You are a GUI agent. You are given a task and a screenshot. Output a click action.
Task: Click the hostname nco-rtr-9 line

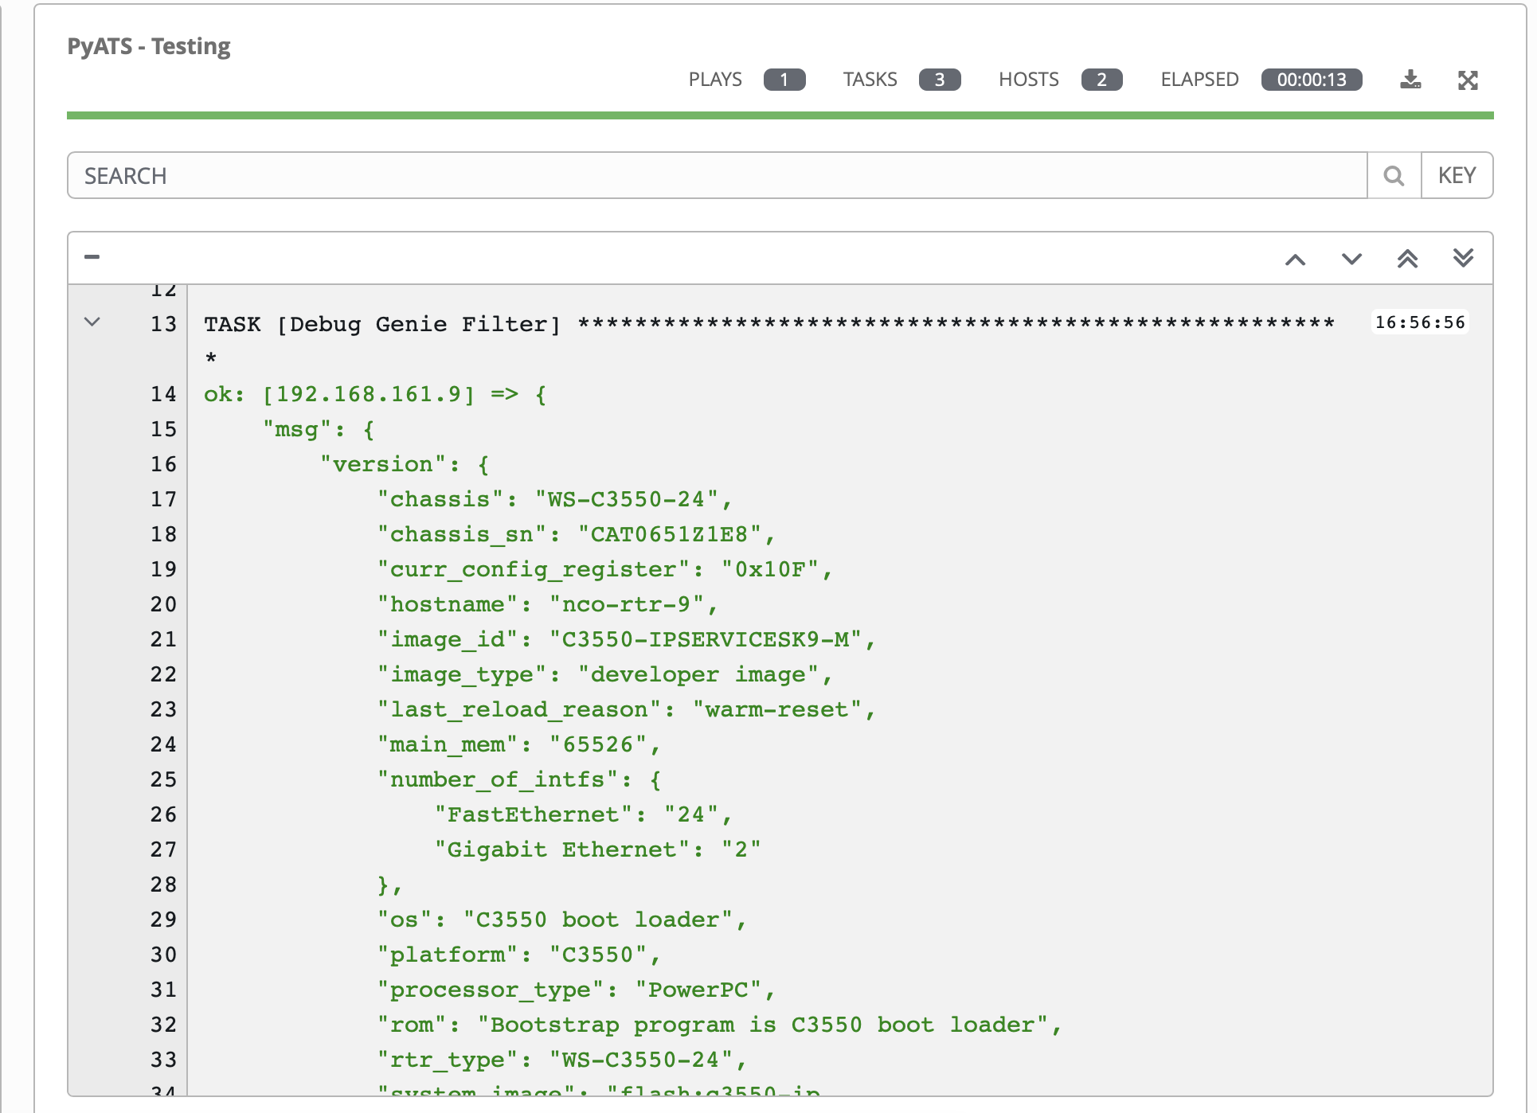tap(547, 604)
